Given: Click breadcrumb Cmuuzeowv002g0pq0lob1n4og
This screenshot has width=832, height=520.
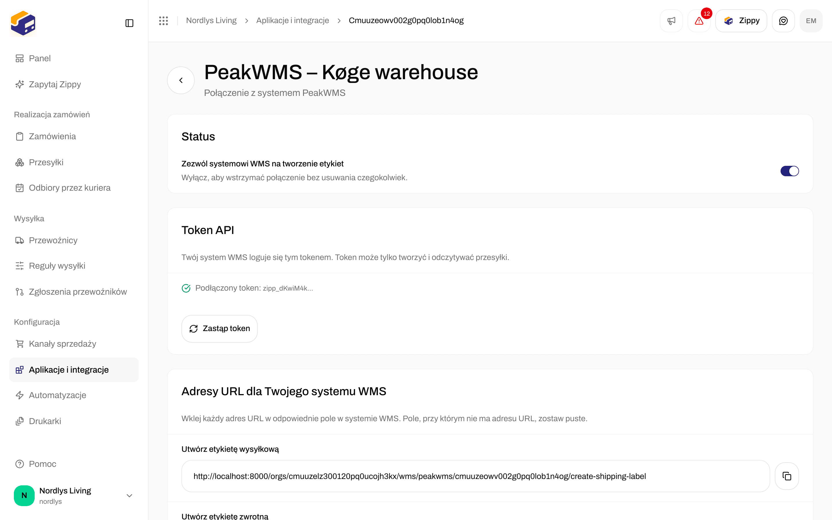Looking at the screenshot, I should 406,21.
